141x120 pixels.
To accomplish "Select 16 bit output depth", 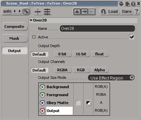I will [81, 54].
